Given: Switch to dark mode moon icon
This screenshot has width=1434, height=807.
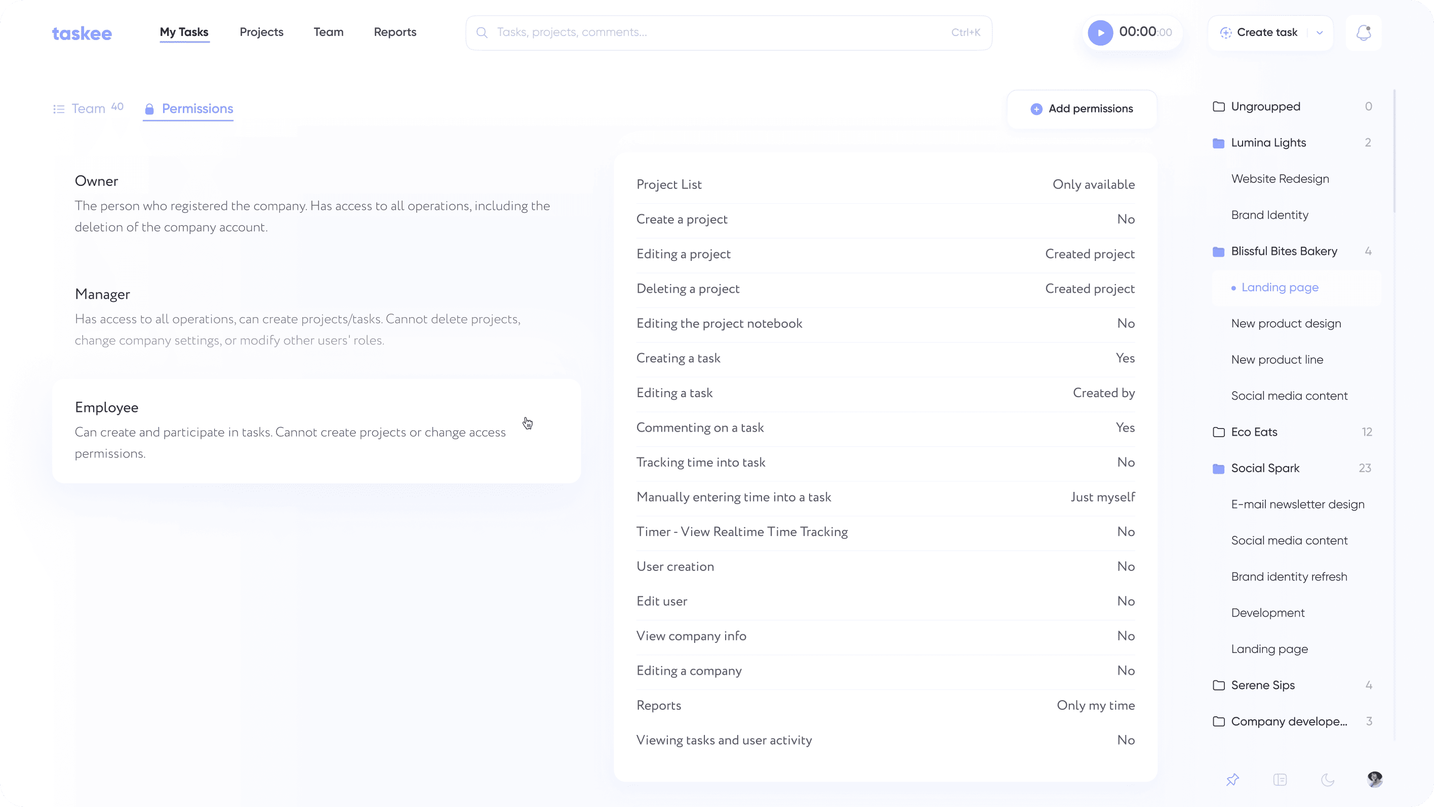Looking at the screenshot, I should tap(1328, 780).
